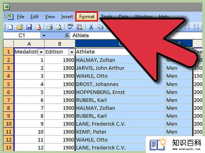
Task: Click the Spelling check ABC icon
Action: (70, 27)
